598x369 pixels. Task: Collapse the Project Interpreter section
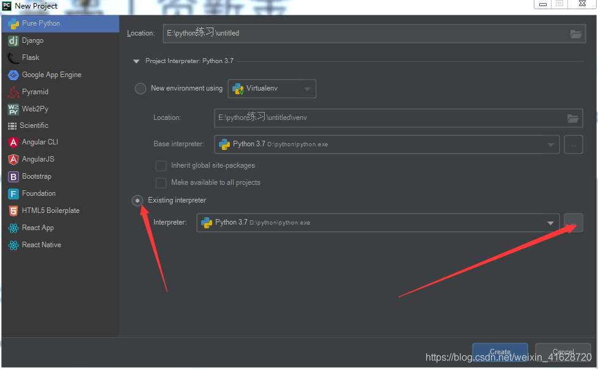136,61
